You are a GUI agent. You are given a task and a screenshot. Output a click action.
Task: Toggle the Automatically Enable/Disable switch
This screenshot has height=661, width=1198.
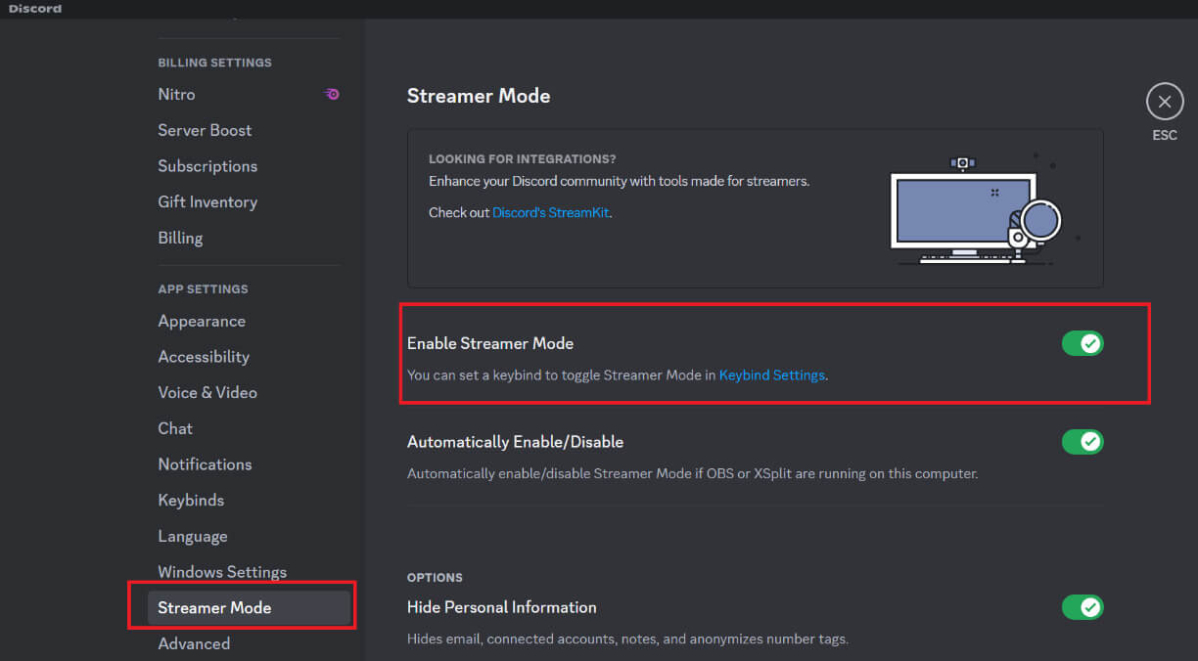[1083, 442]
